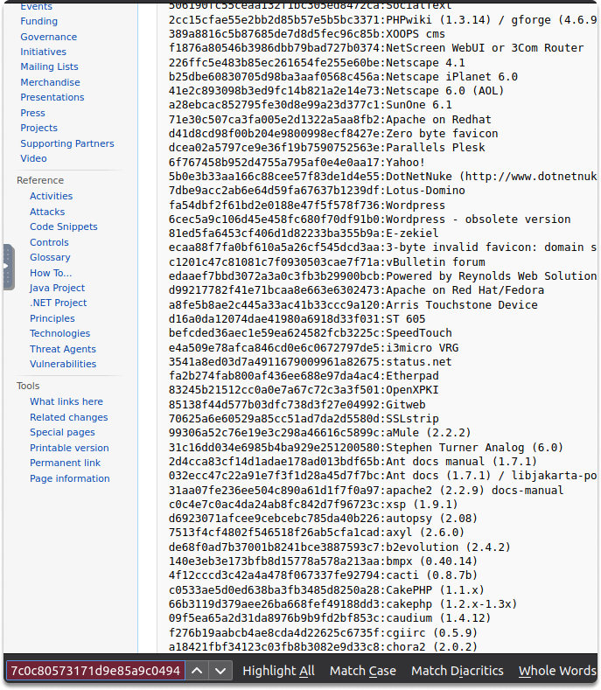Click the Tools section heading

coord(28,386)
